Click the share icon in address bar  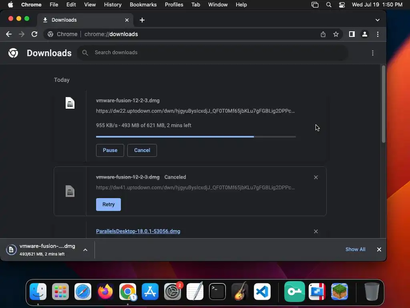click(x=323, y=34)
